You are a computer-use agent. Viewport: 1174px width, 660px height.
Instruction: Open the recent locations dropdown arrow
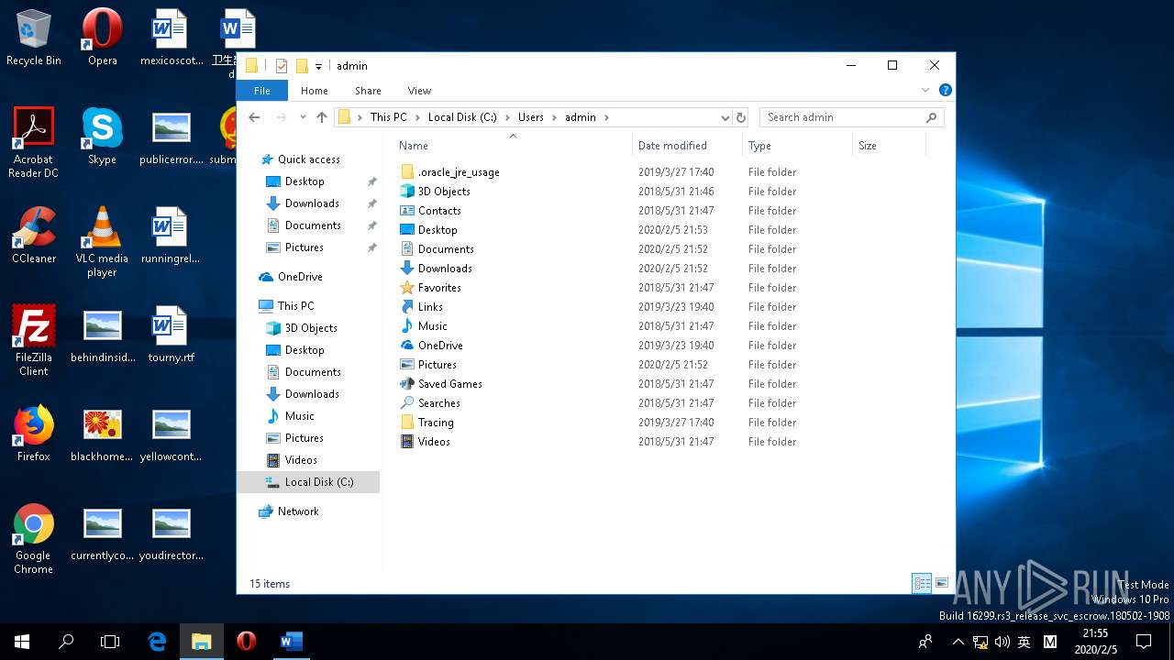(303, 117)
